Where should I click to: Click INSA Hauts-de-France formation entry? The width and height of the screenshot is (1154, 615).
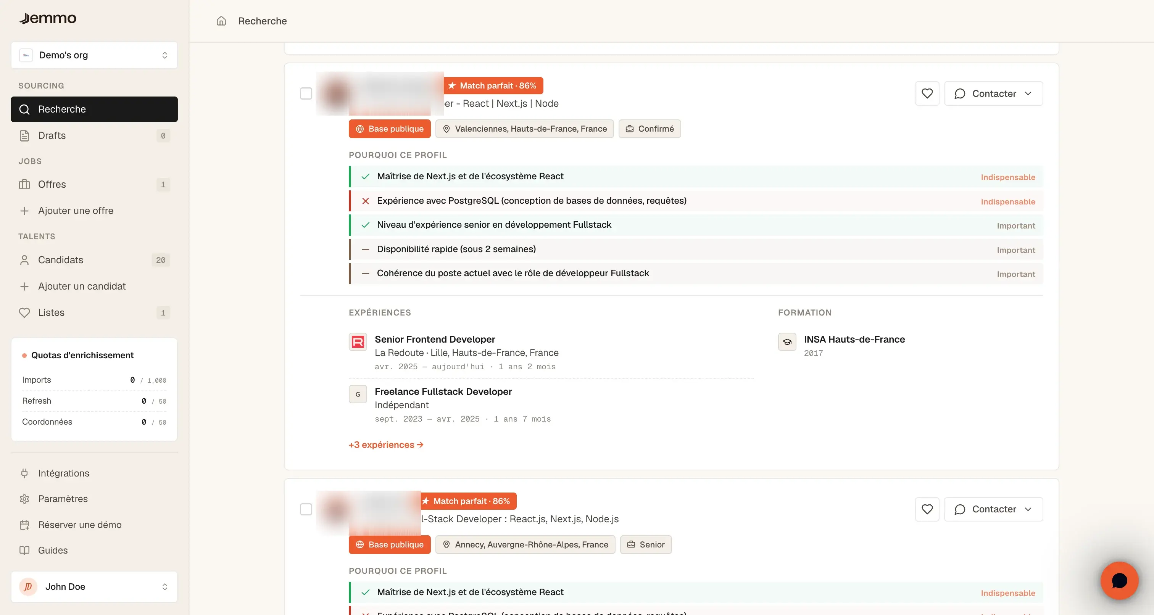pyautogui.click(x=854, y=340)
